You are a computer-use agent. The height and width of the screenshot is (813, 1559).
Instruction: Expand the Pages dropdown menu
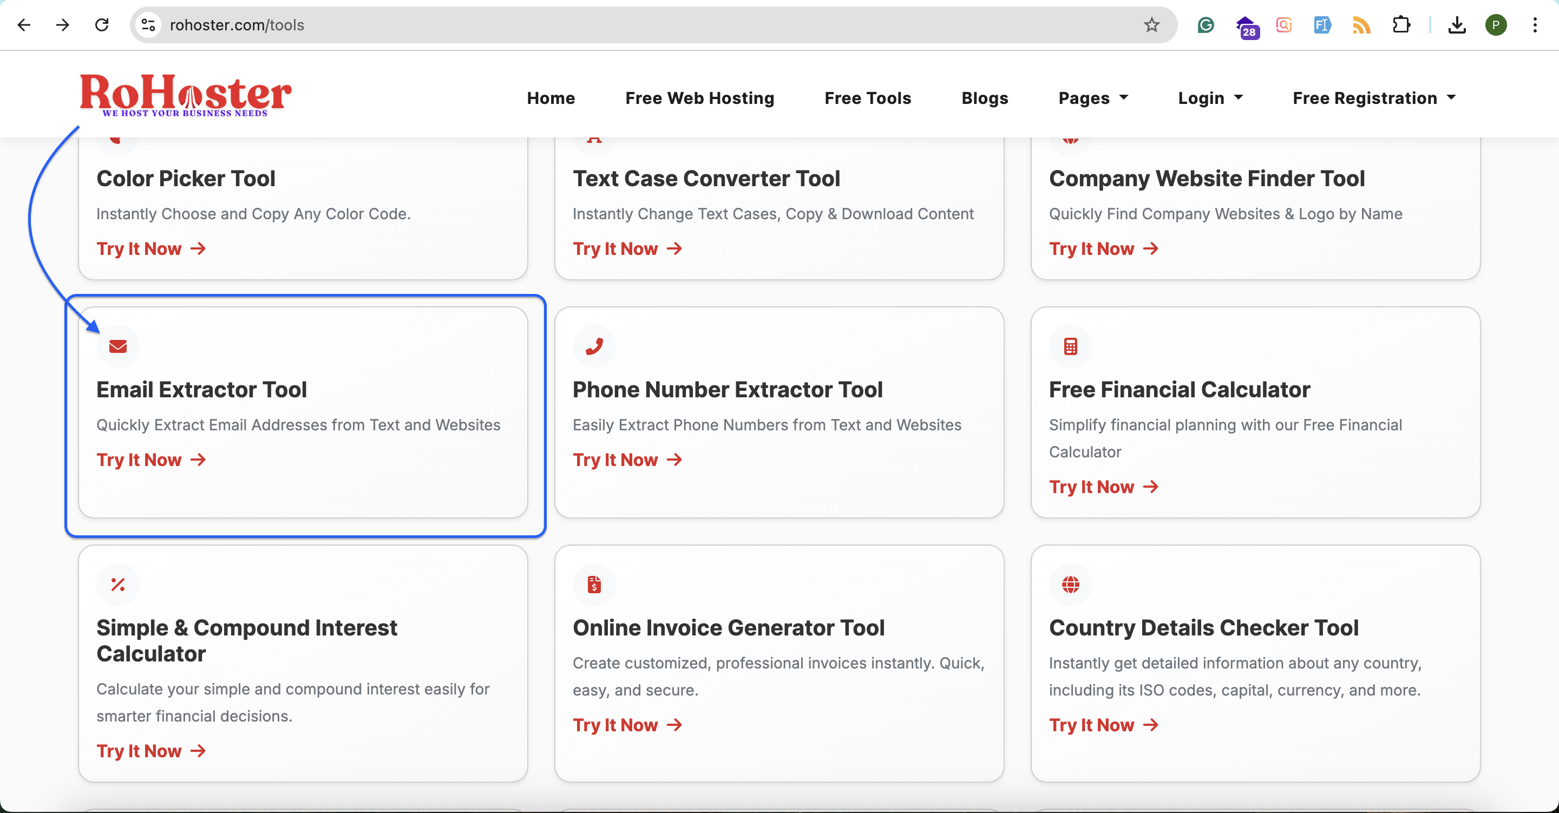pyautogui.click(x=1093, y=98)
